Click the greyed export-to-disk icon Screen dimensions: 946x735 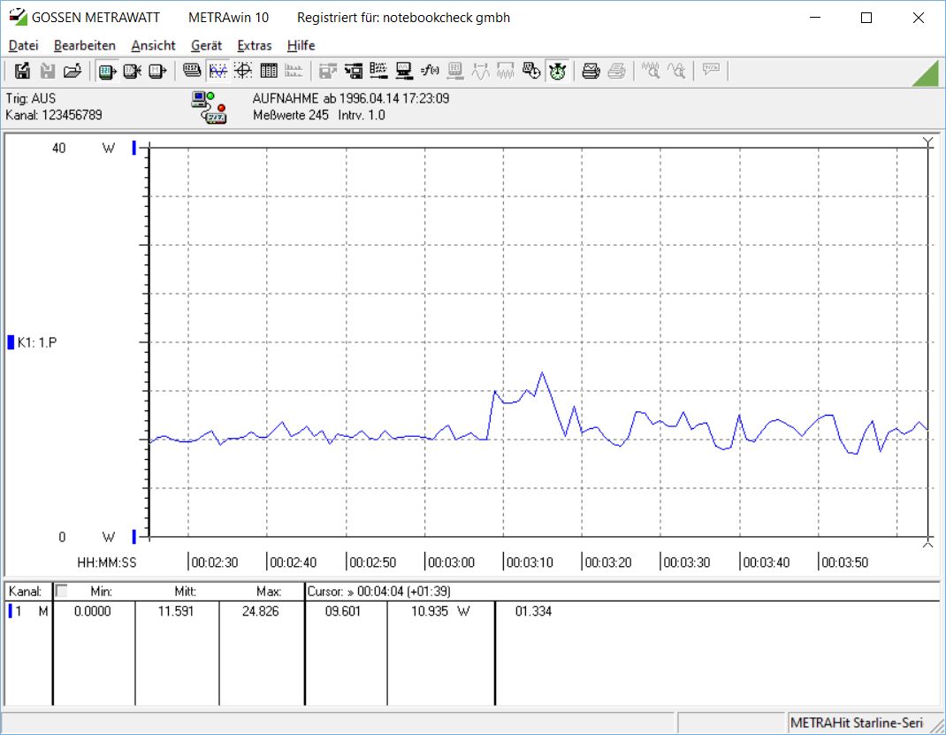click(x=328, y=72)
